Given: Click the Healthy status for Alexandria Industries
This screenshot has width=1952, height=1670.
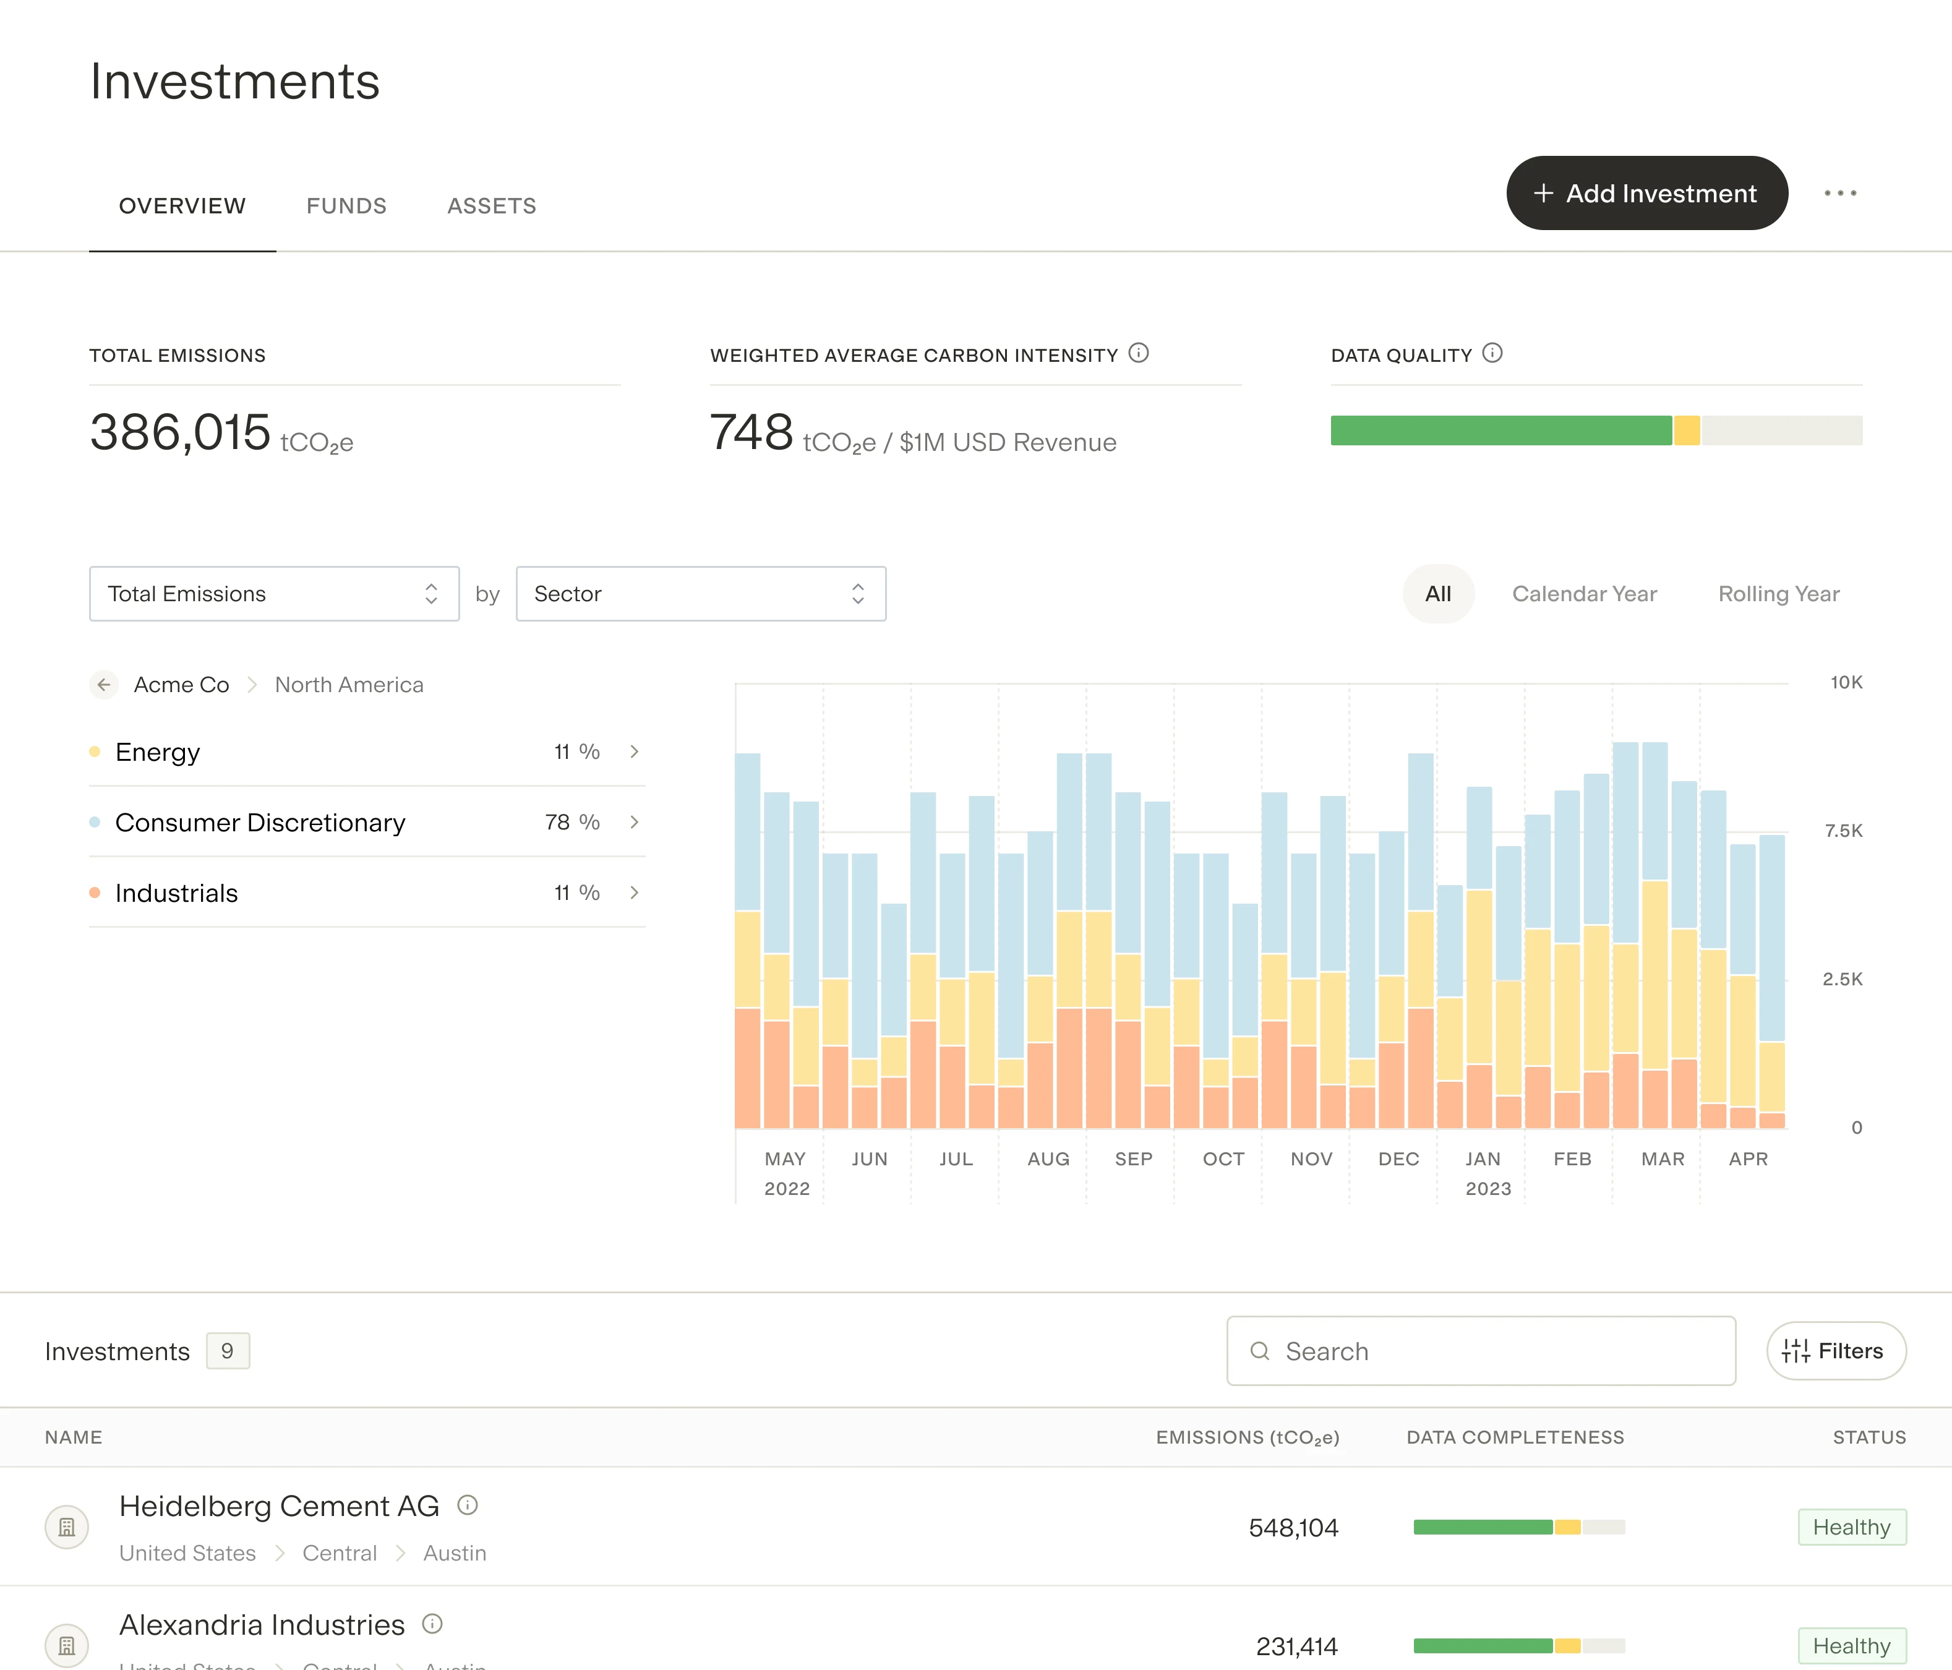Looking at the screenshot, I should pyautogui.click(x=1852, y=1645).
